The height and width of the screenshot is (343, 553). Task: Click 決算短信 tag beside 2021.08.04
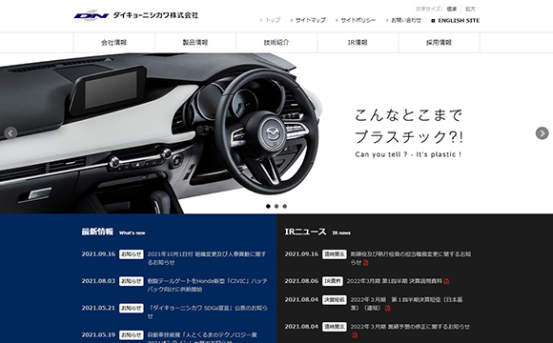[335, 300]
